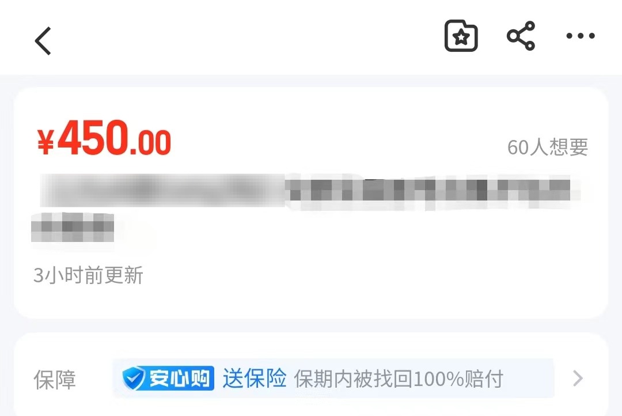Tap the light blue guarantee banner
Screen dimensions: 622x416
pyautogui.click(x=333, y=379)
